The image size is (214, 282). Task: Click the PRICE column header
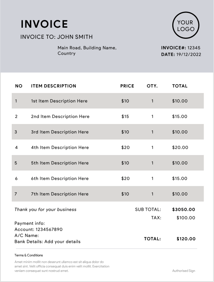[x=127, y=86]
